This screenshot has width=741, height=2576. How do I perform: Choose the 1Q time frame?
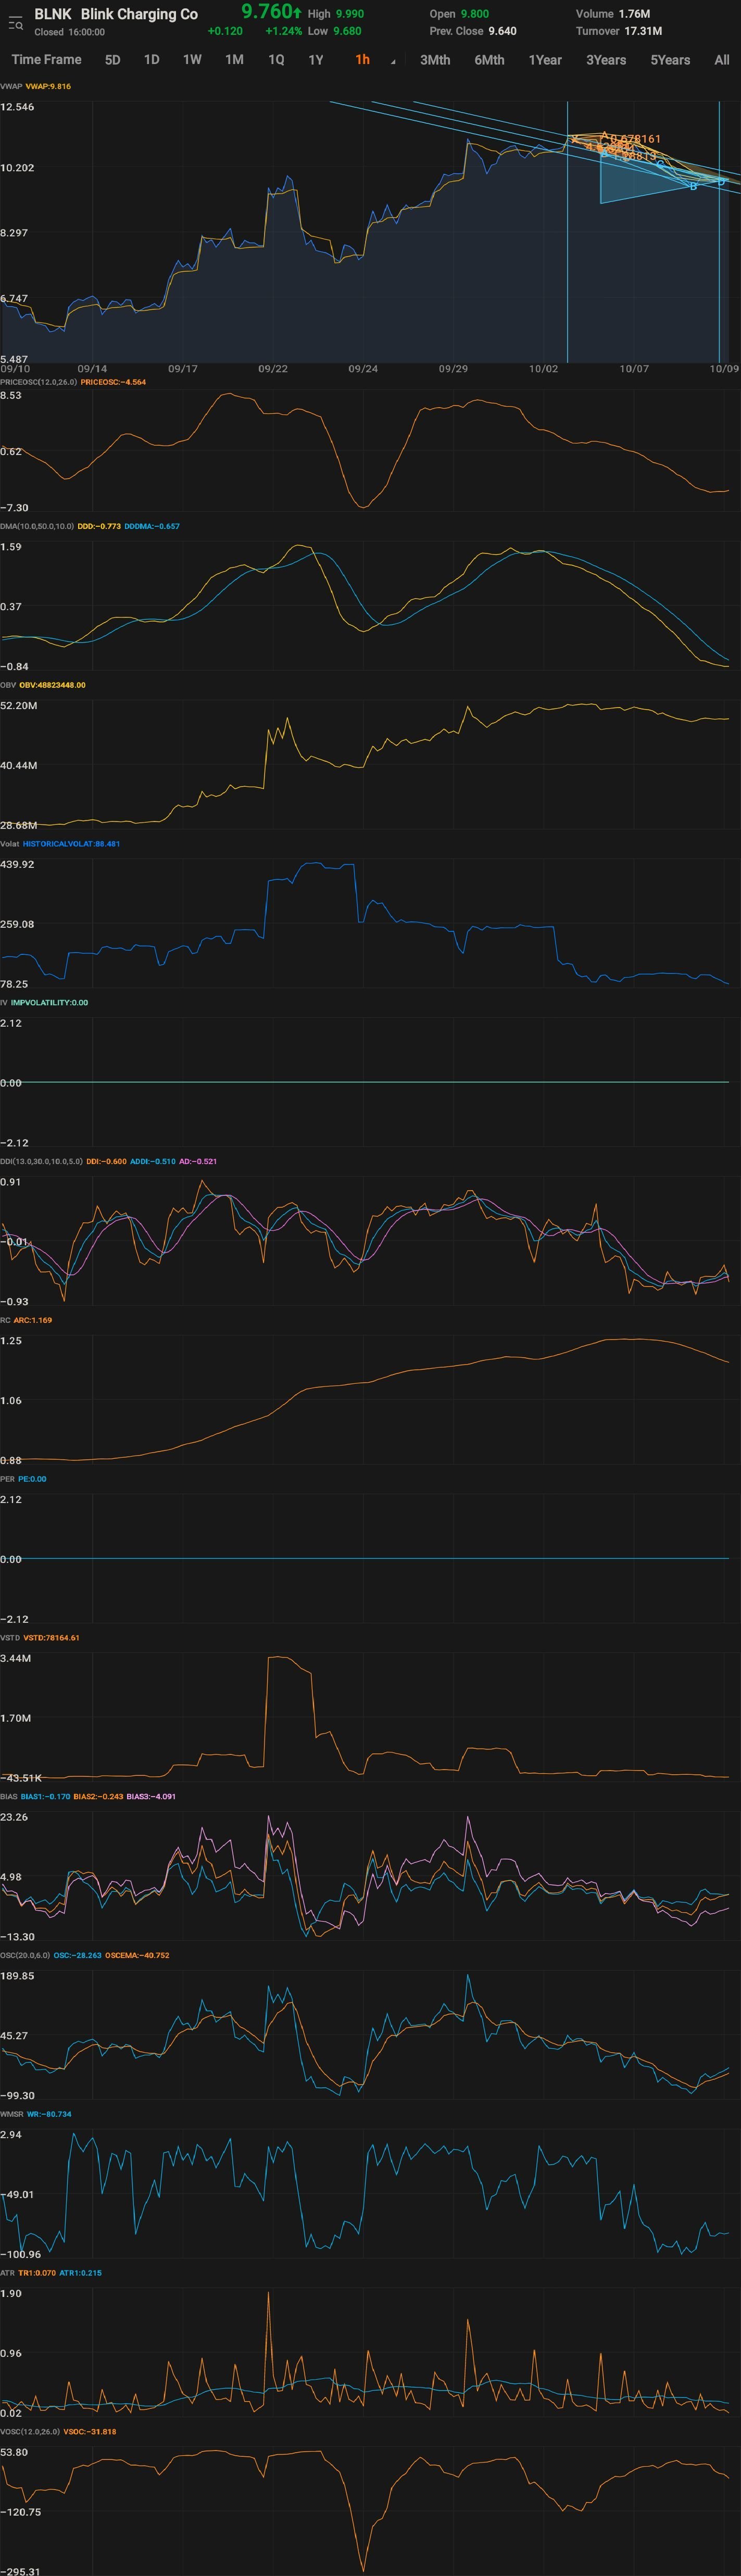pyautogui.click(x=276, y=60)
